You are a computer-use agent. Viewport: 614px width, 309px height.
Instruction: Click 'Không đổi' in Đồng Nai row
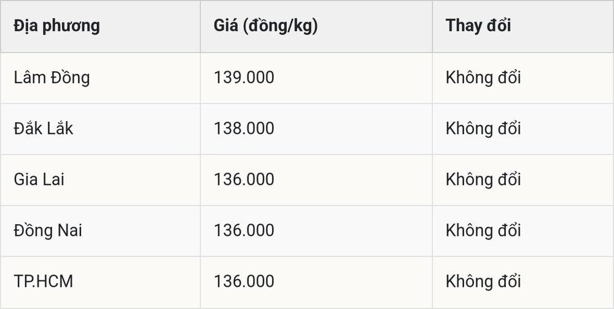click(x=483, y=230)
